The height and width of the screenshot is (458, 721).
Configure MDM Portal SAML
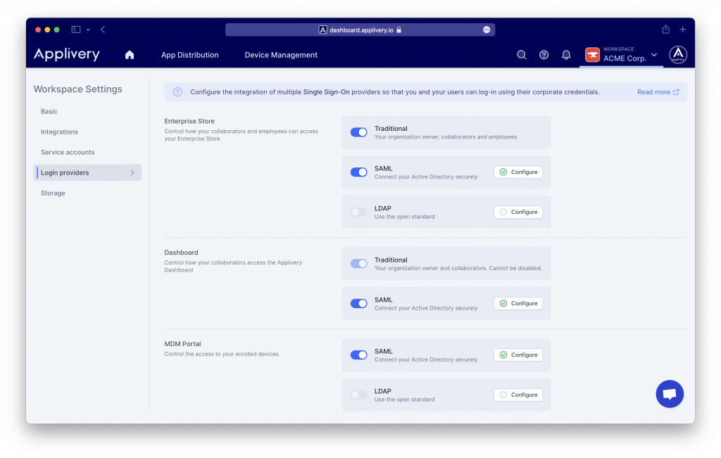[x=518, y=355]
